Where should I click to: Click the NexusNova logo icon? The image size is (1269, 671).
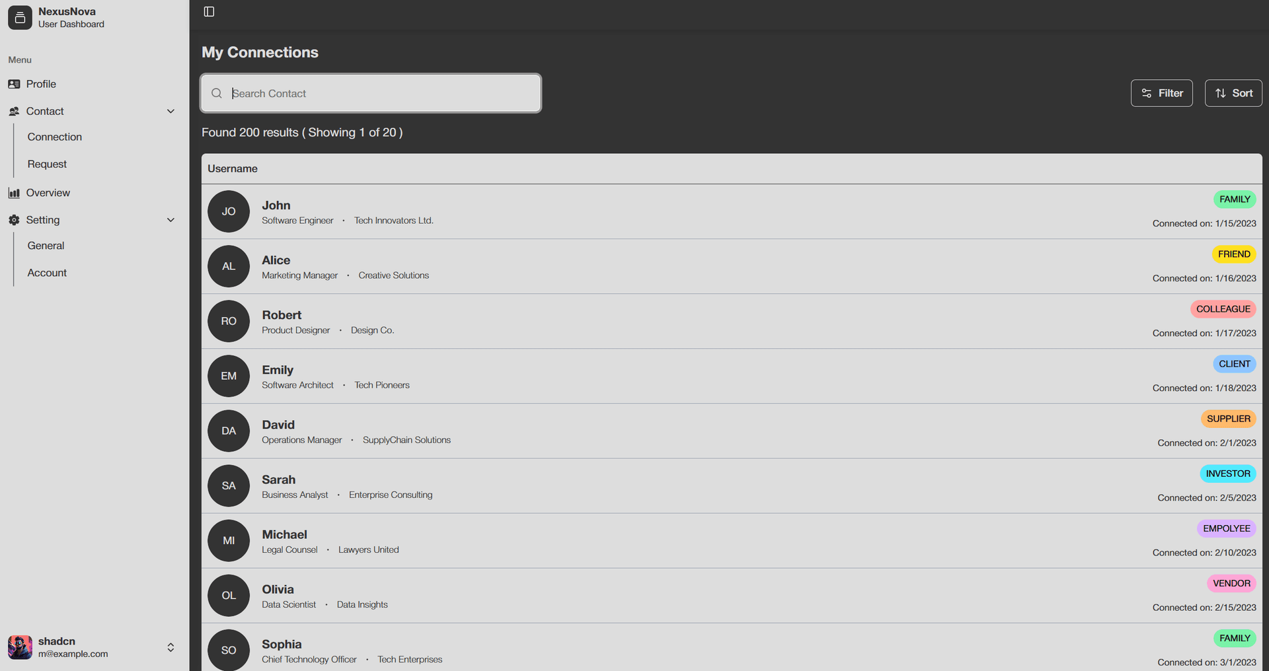19,17
